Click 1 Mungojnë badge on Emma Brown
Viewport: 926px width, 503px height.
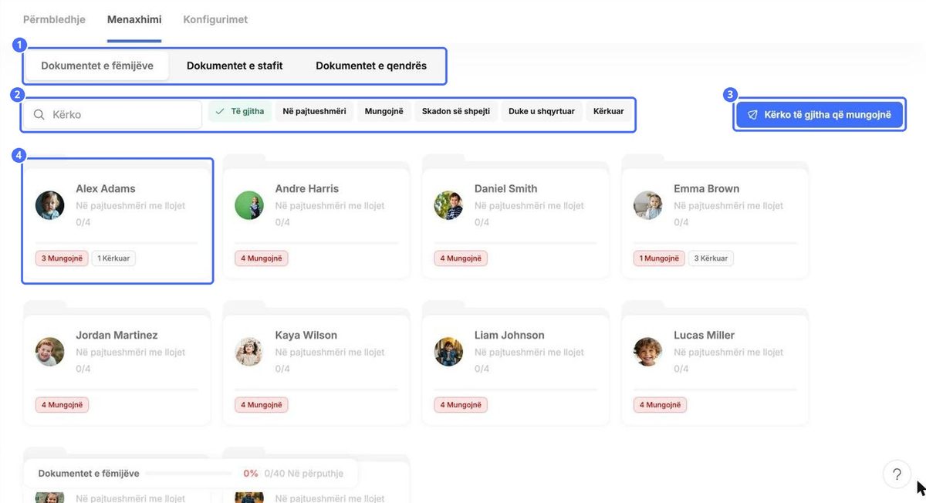(660, 258)
